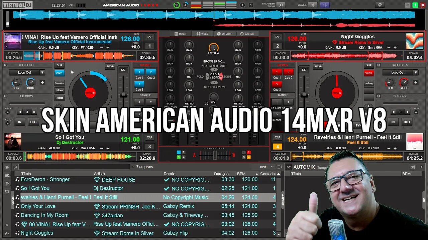Select the purple Waves display icon
The height and width of the screenshot is (240, 428).
coord(325,5)
